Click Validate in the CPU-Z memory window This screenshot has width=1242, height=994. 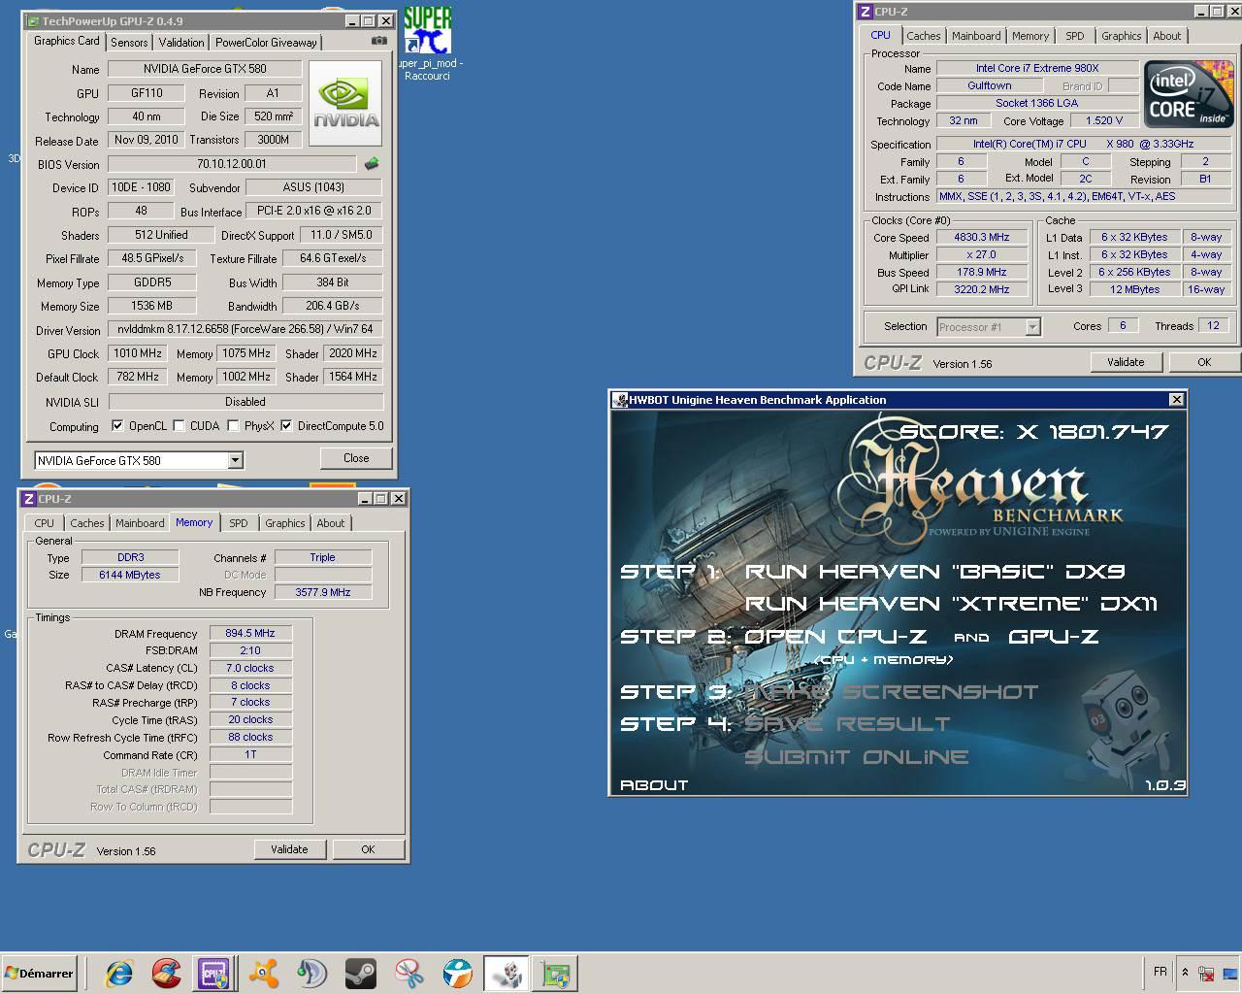(x=289, y=849)
